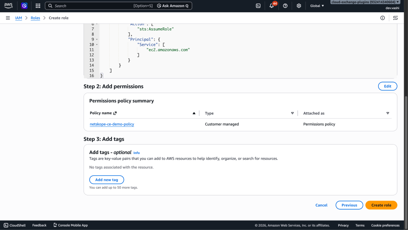Screen dimensions: 408x230
Task: Click the dev.vashi user label
Action: (x=392, y=8)
